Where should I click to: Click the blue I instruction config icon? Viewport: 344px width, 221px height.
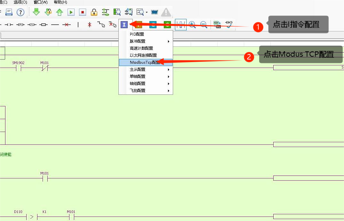click(x=124, y=25)
